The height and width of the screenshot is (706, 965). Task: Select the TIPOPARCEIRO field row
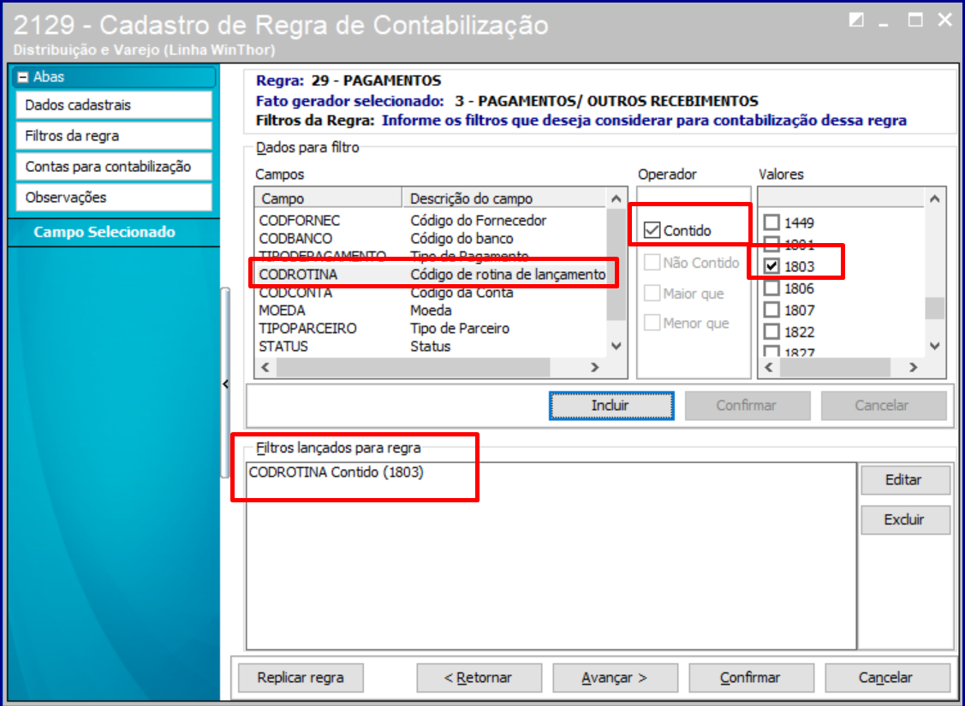click(431, 329)
